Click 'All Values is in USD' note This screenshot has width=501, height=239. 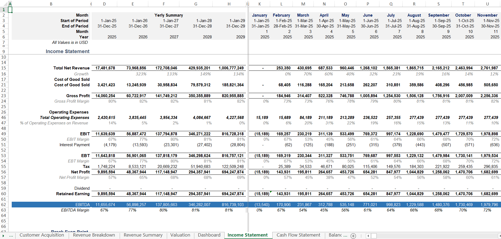(x=70, y=42)
